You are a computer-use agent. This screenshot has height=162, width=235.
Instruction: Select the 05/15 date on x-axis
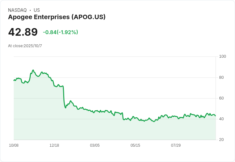point(135,145)
